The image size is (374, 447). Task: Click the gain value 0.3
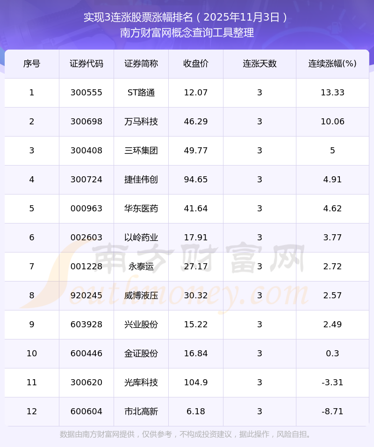coord(332,353)
